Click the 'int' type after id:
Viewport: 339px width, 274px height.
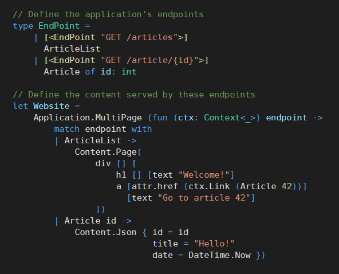point(129,72)
